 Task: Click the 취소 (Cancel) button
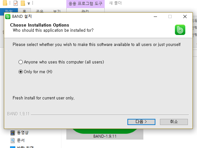(x=174, y=122)
